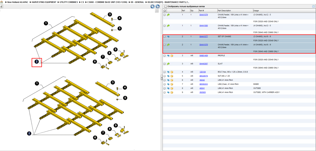
Task: Open the panel options icon beside the checkbox row
Action: pyautogui.click(x=313, y=6)
